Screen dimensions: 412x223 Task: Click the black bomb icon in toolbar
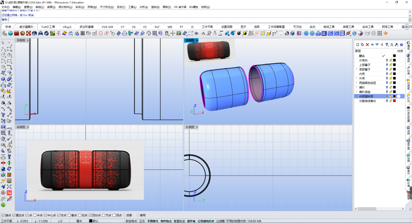click(x=239, y=33)
